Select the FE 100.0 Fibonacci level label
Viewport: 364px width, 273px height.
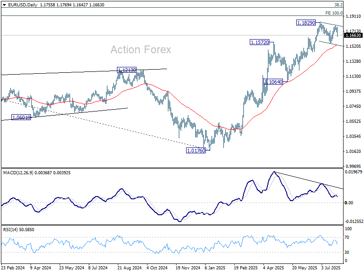[334, 13]
